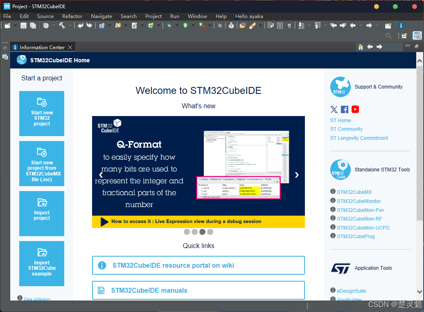Viewport: 424px width, 312px height.
Task: Open the Refactor menu
Action: click(x=72, y=16)
